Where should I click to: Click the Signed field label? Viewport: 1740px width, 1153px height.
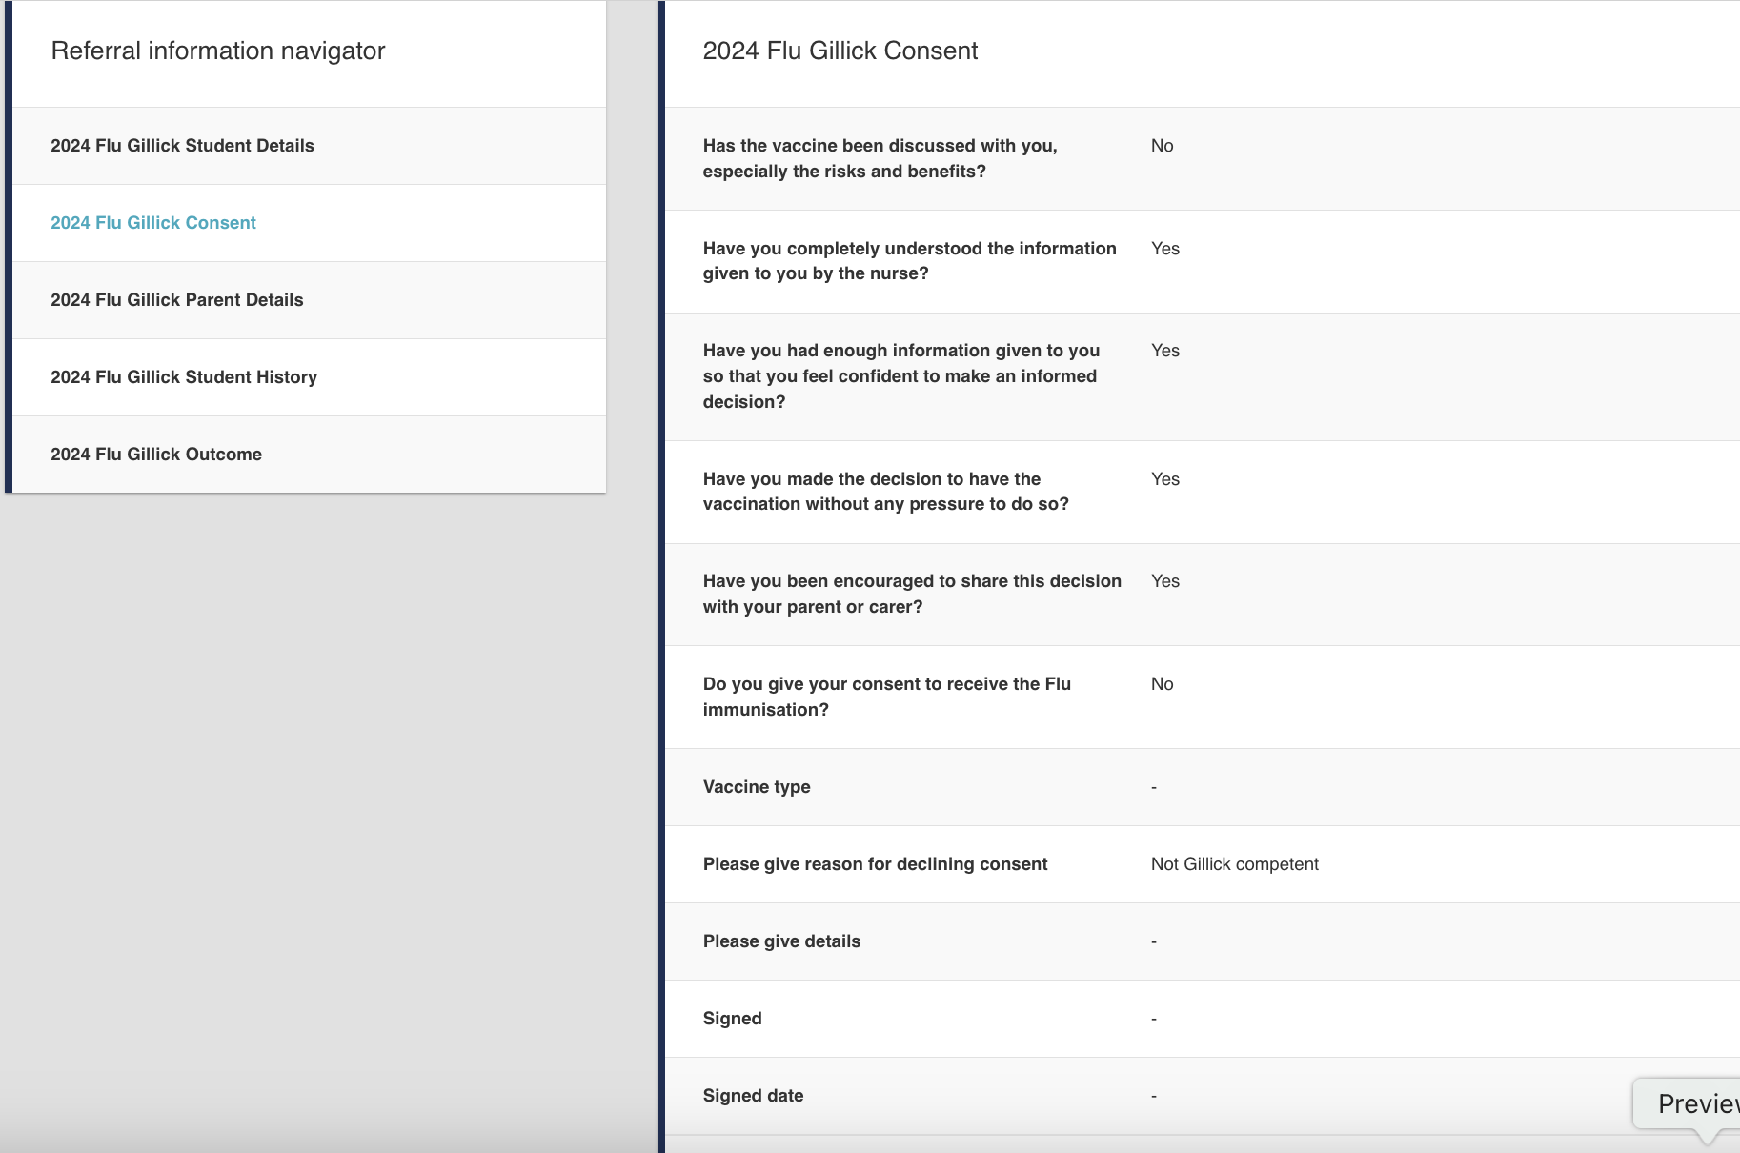point(732,1019)
